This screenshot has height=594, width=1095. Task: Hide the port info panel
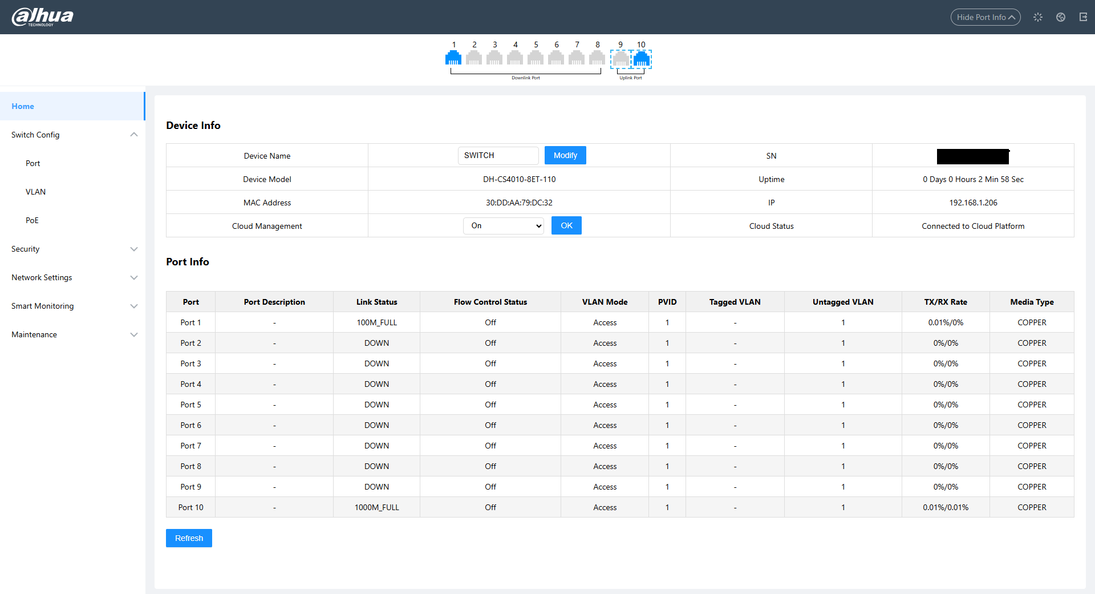985,17
